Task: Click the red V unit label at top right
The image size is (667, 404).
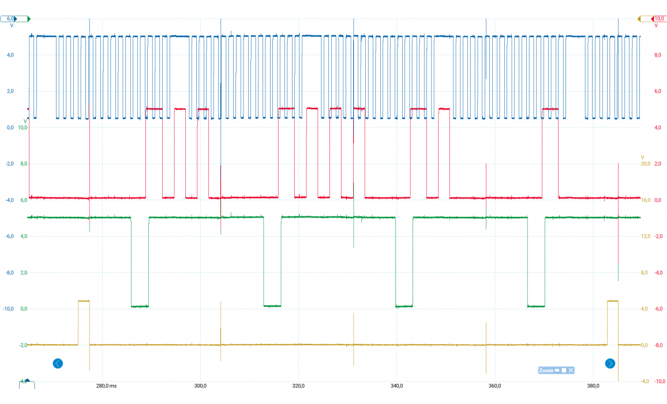Action: [x=656, y=26]
